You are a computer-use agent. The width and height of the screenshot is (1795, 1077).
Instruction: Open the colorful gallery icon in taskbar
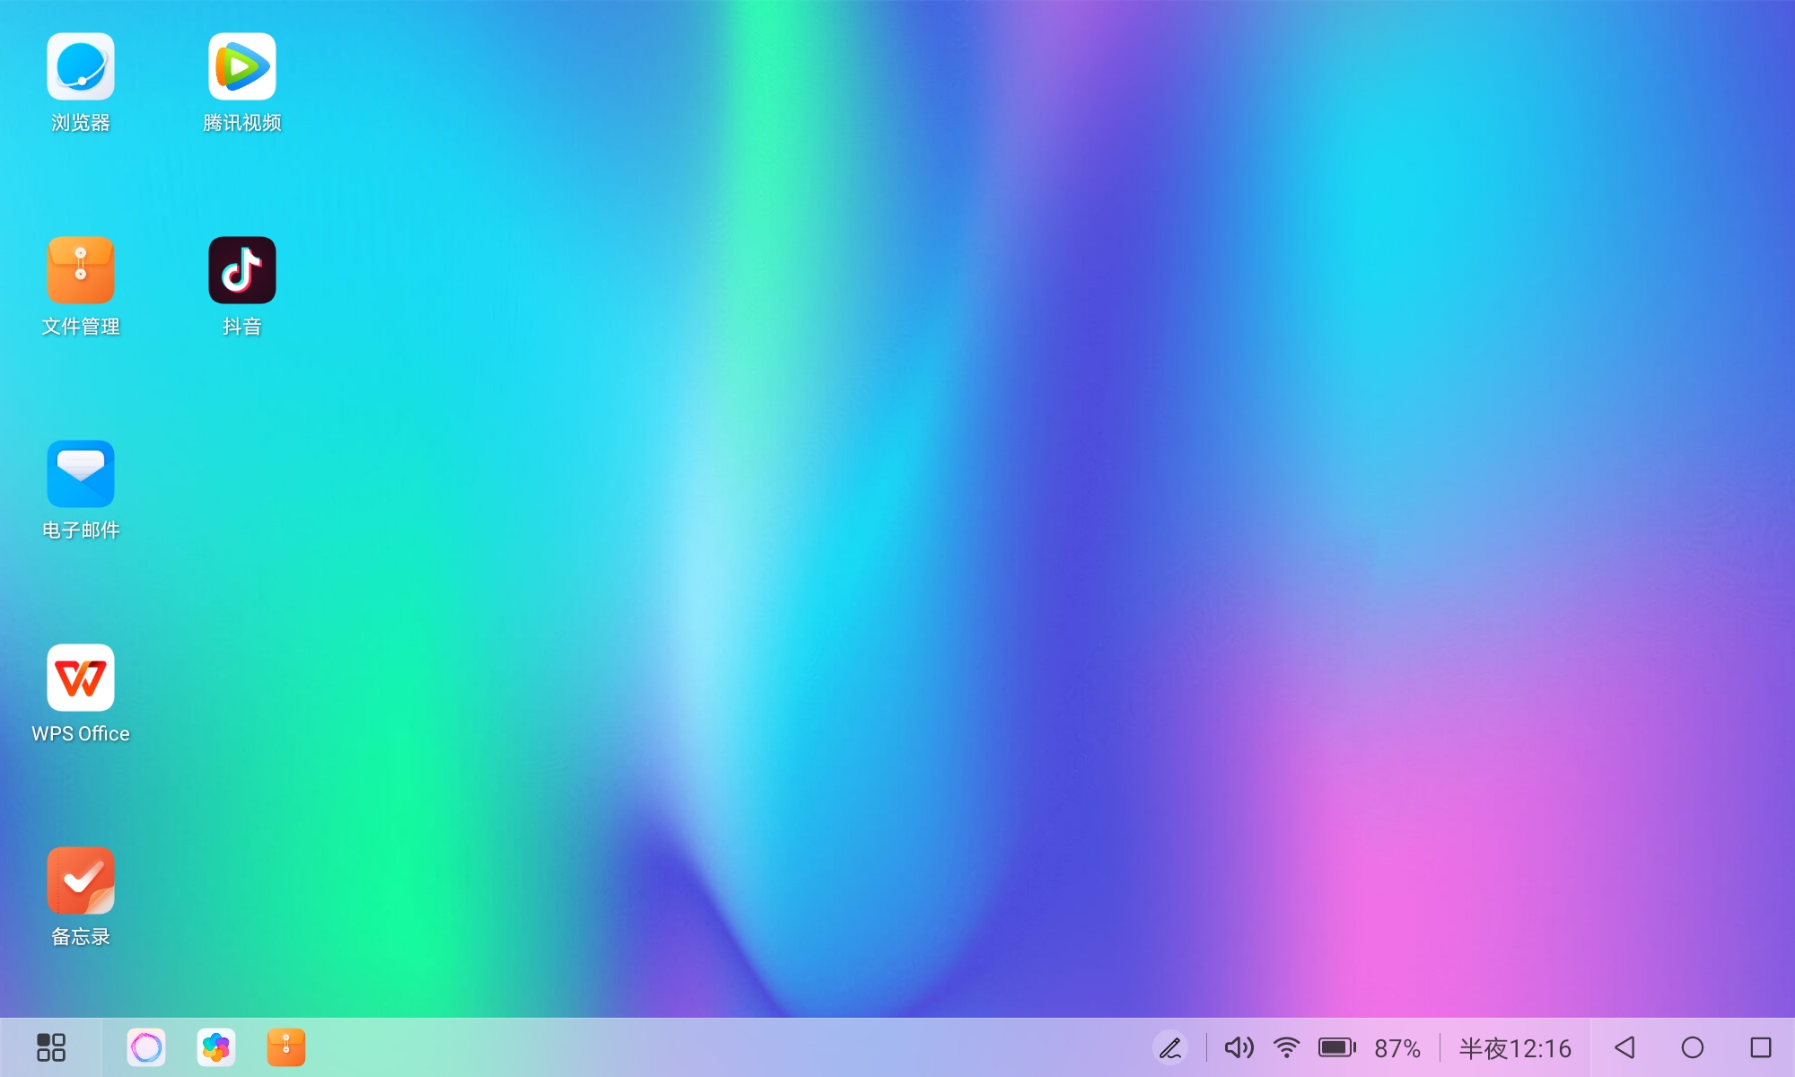216,1047
